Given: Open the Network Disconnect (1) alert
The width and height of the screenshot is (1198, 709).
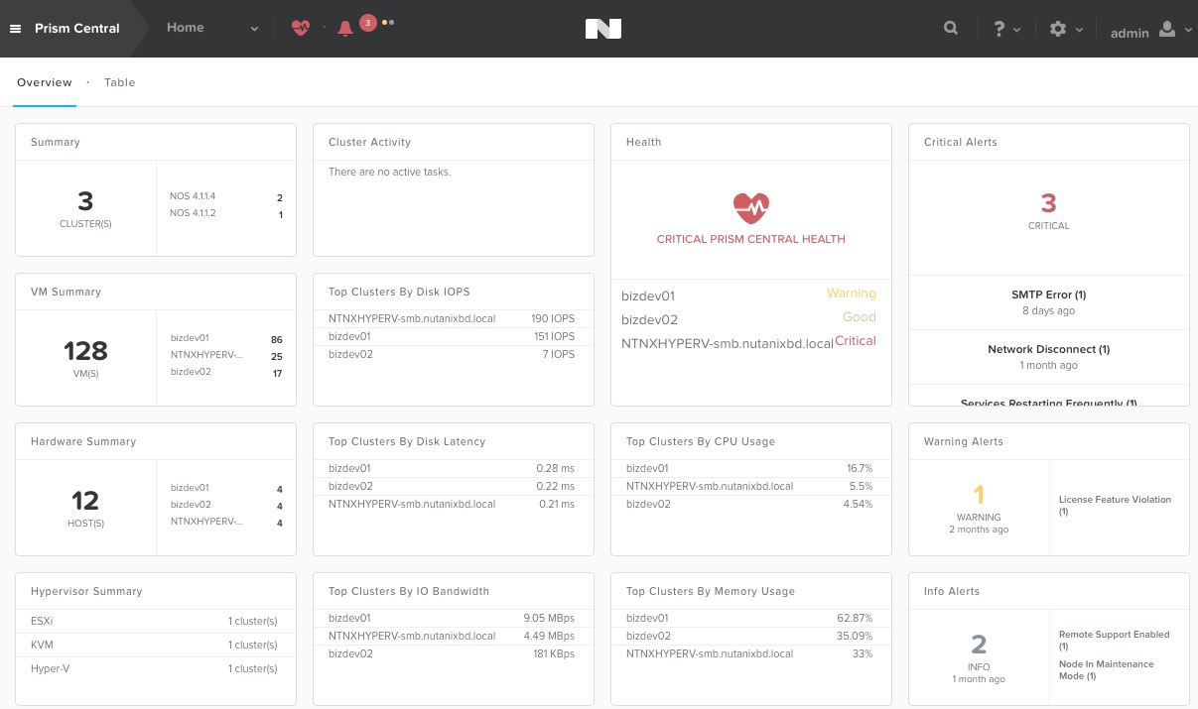Looking at the screenshot, I should click(x=1049, y=356).
